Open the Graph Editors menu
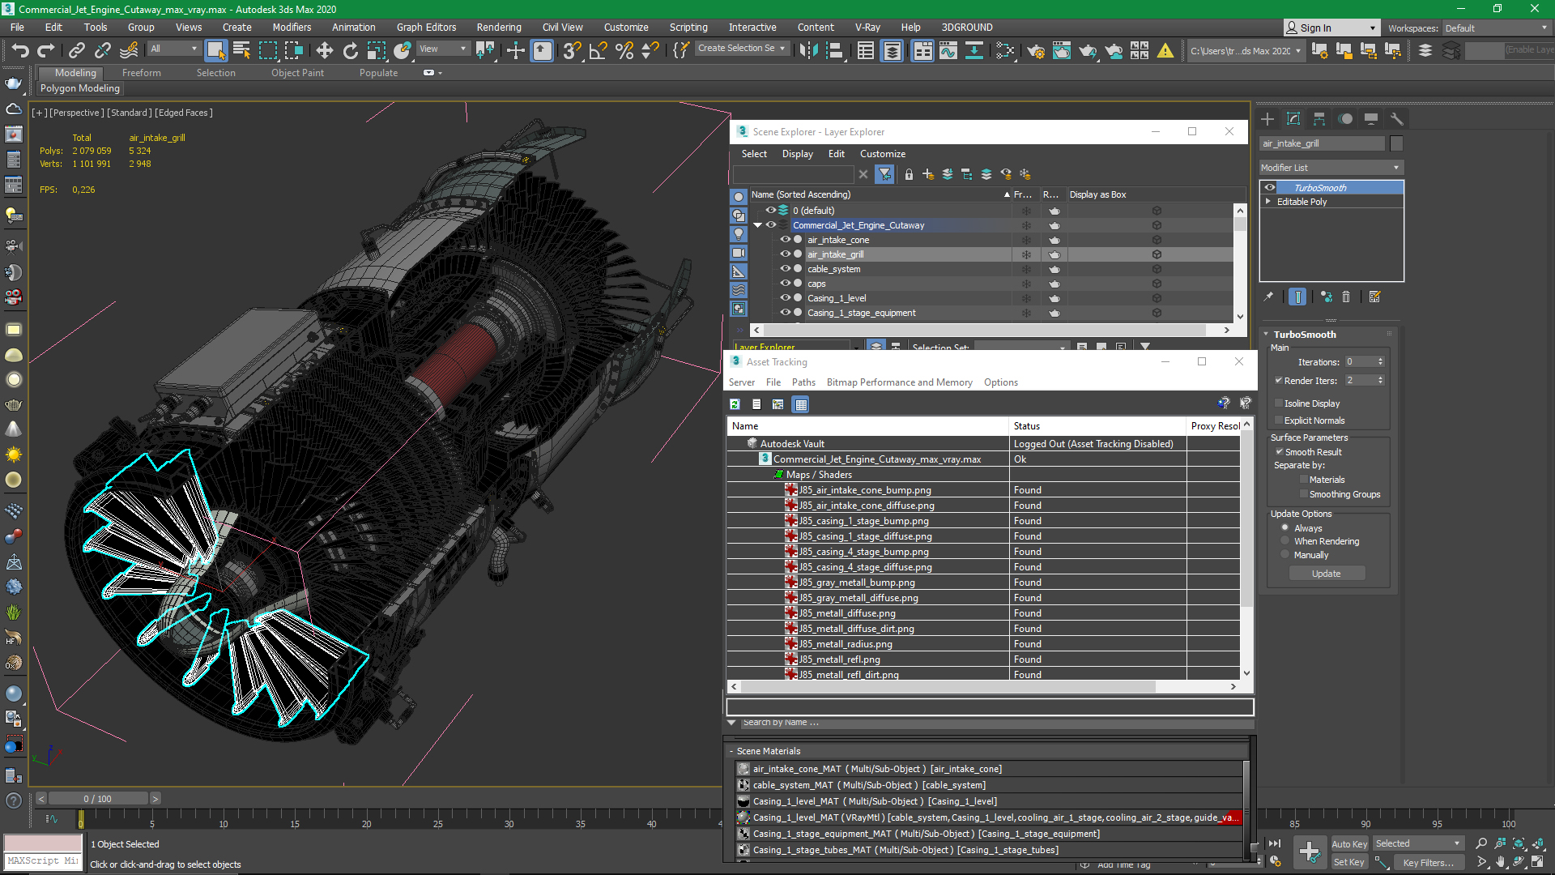Image resolution: width=1555 pixels, height=875 pixels. coord(426,28)
